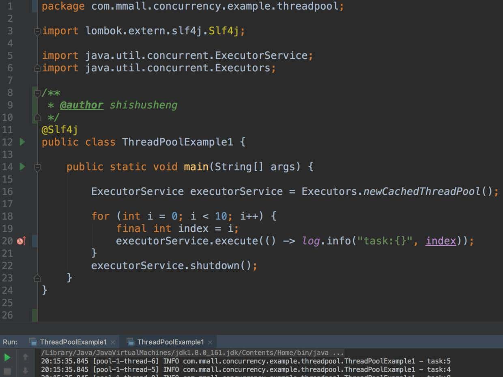Click the fold end marker on line 23
This screenshot has height=377, width=503.
tap(37, 278)
